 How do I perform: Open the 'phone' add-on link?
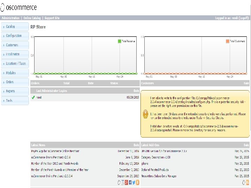point(145,164)
